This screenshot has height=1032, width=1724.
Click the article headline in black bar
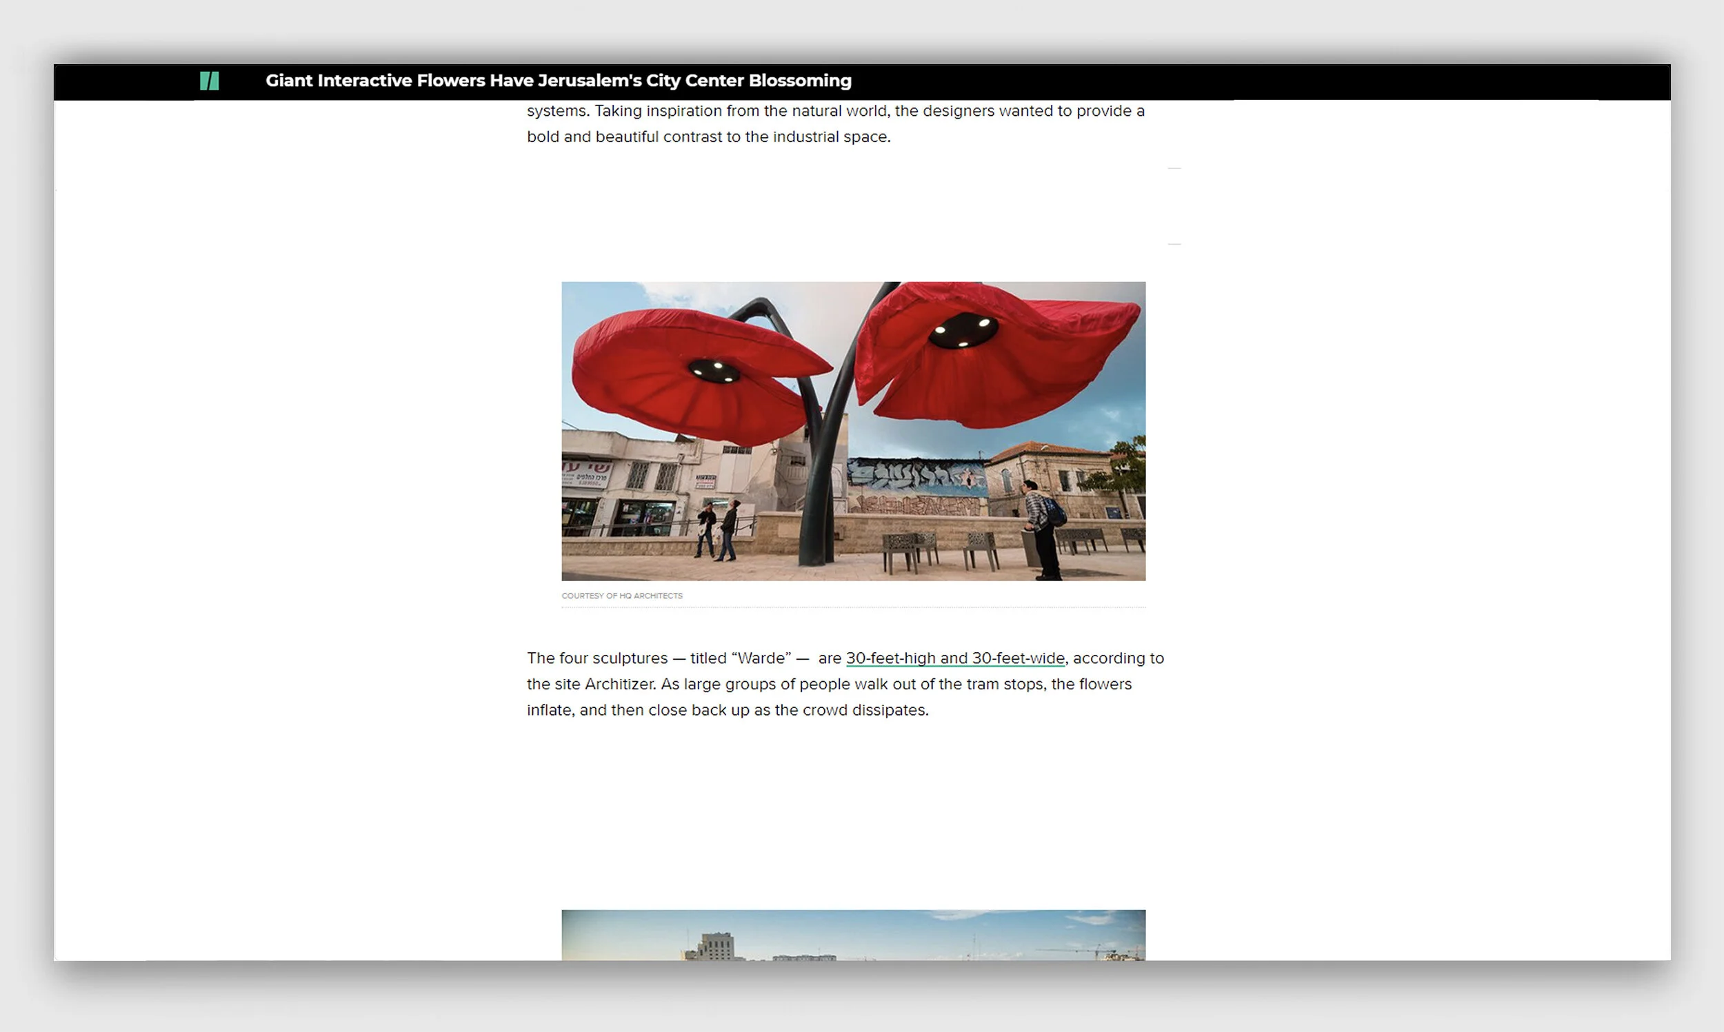tap(558, 81)
